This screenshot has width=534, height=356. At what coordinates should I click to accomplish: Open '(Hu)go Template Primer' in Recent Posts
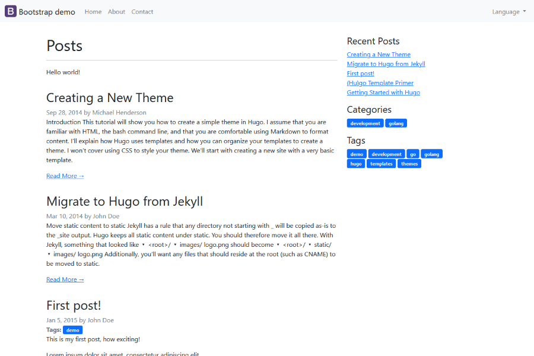[380, 83]
